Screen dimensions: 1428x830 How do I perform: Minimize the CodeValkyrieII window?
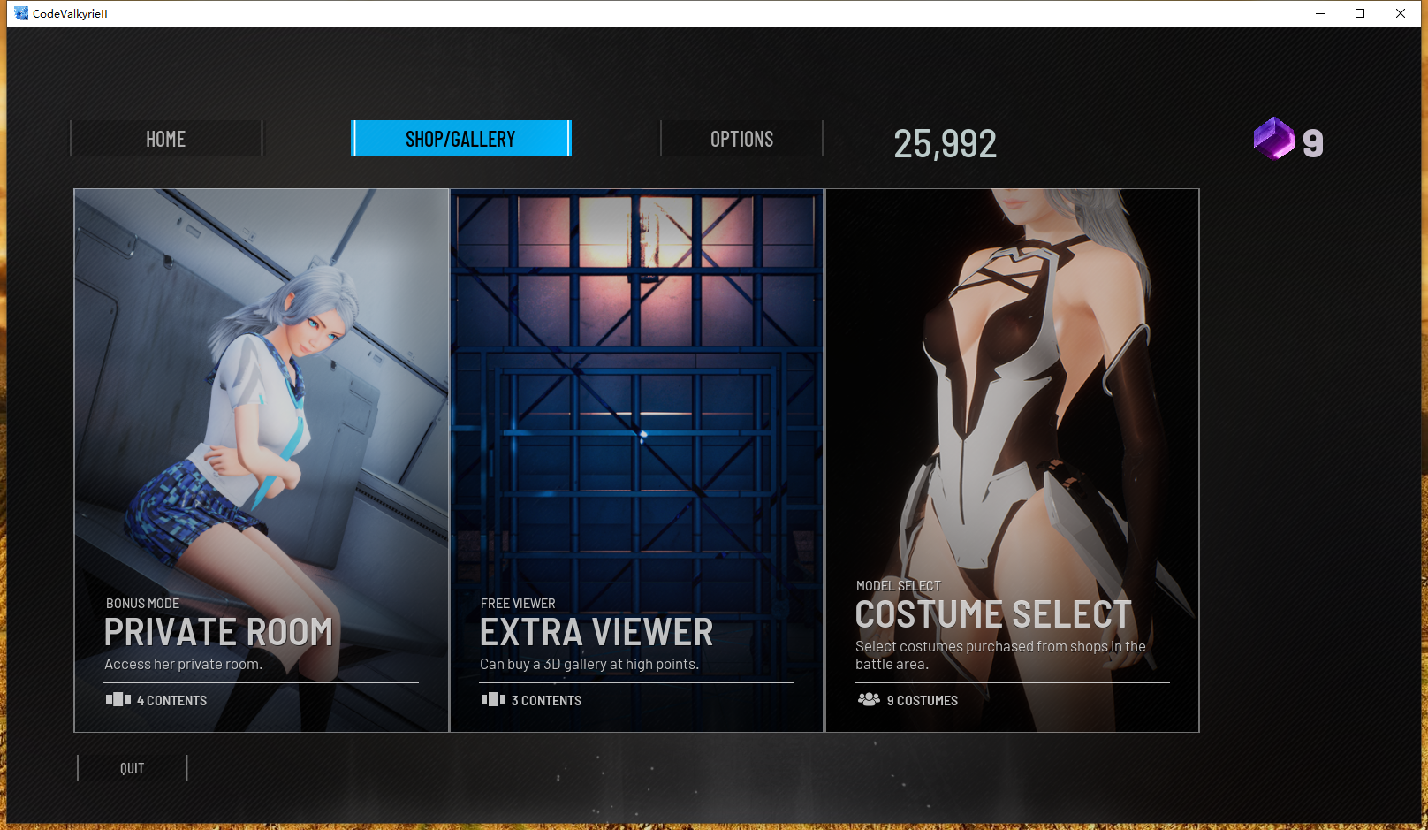pos(1320,13)
